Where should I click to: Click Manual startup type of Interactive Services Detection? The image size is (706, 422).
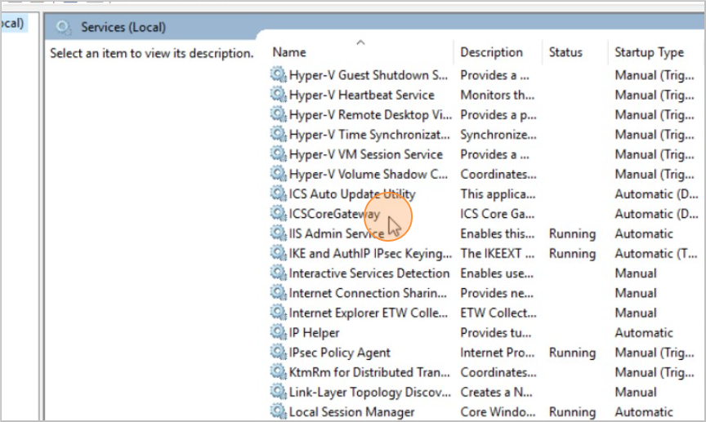click(636, 273)
